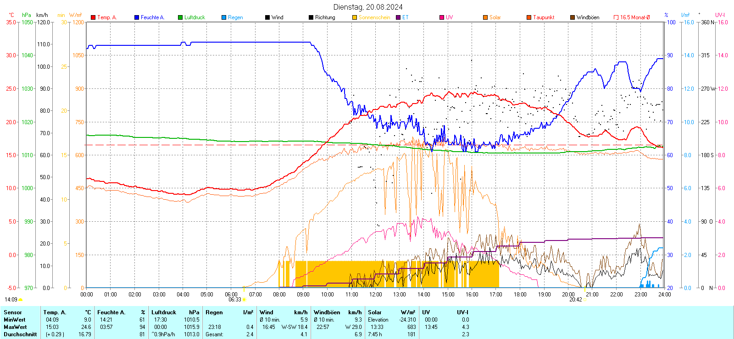Select the Windböen column header in the table
The image size is (734, 339).
coord(327,312)
